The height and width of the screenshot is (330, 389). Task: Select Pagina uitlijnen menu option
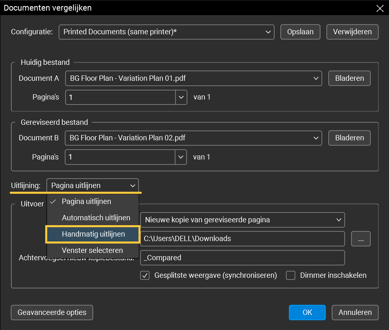pos(92,202)
